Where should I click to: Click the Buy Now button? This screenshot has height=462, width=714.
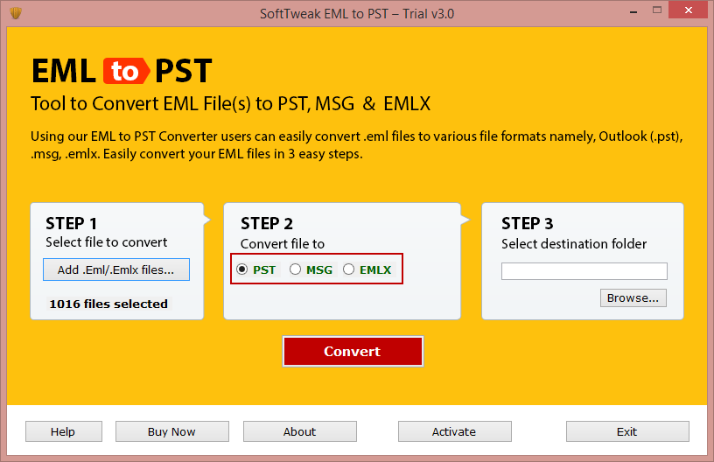coord(172,431)
